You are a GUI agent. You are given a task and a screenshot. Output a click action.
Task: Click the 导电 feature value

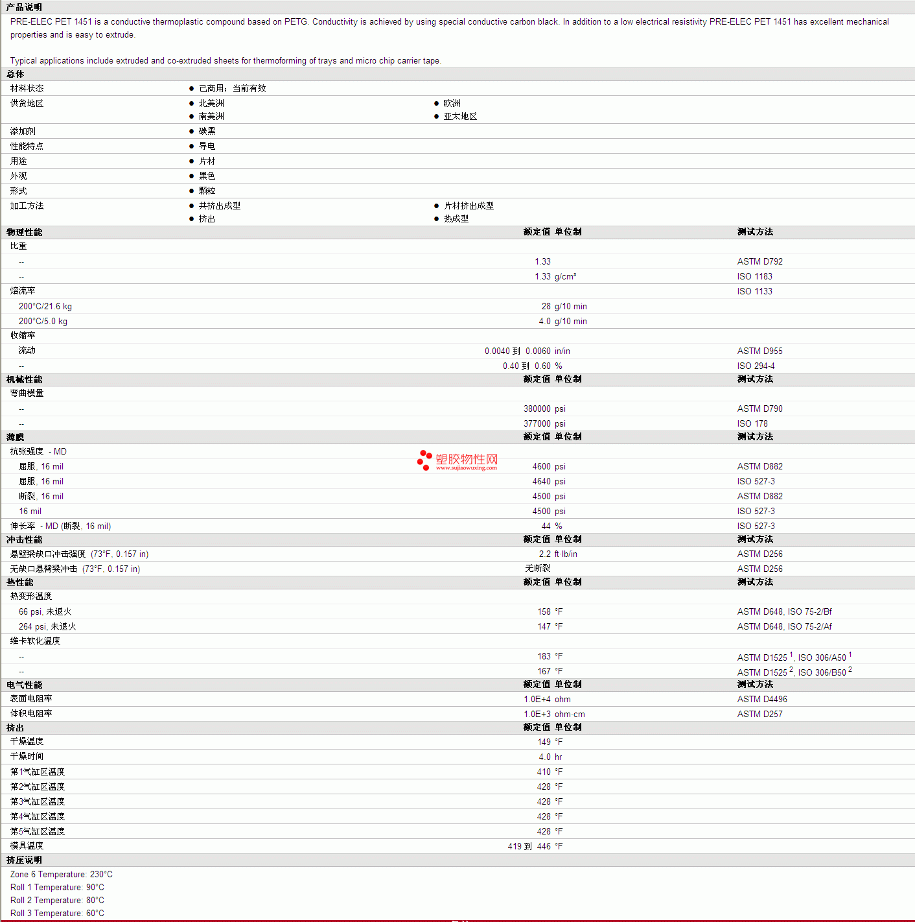coord(207,146)
